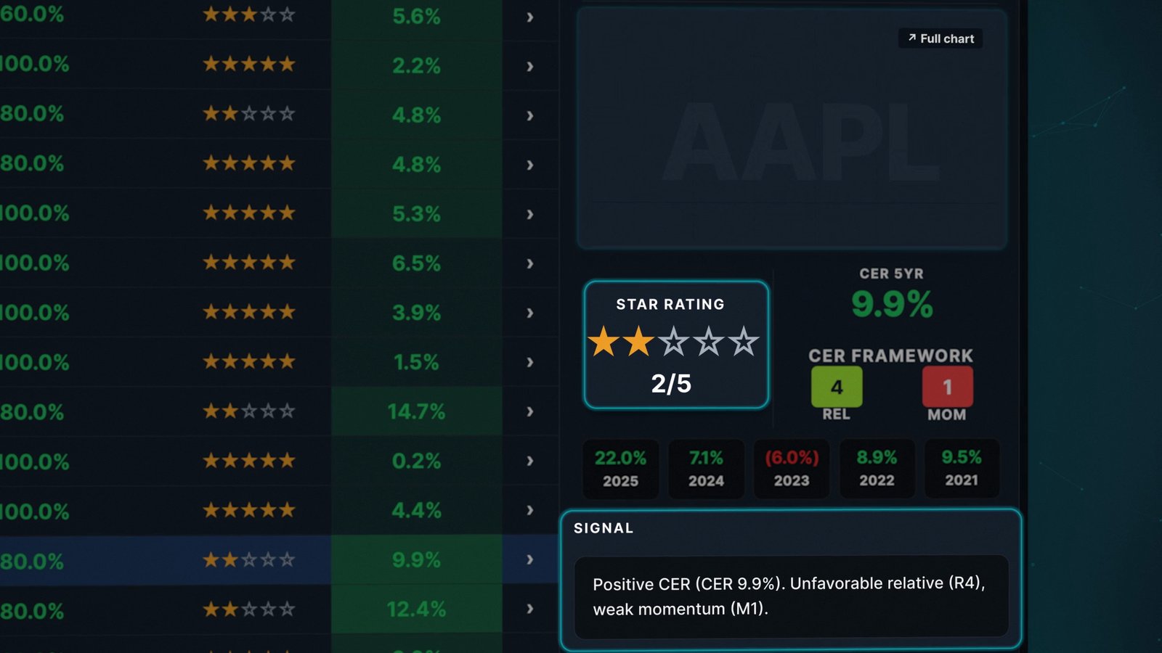The width and height of the screenshot is (1162, 653).
Task: Click the 6.5% cell in the table
Action: [x=416, y=263]
